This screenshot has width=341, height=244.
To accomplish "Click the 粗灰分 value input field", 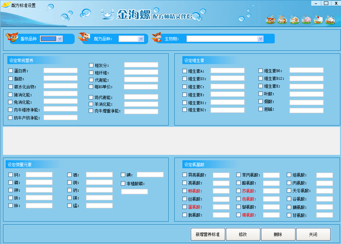I will [141, 65].
